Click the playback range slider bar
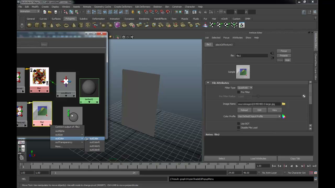The width and height of the screenshot is (335, 188). point(96,173)
